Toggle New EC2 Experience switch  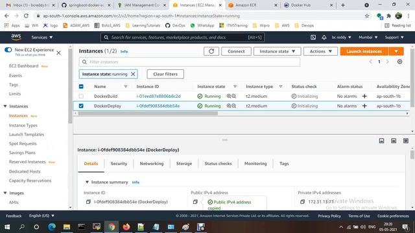(8, 50)
